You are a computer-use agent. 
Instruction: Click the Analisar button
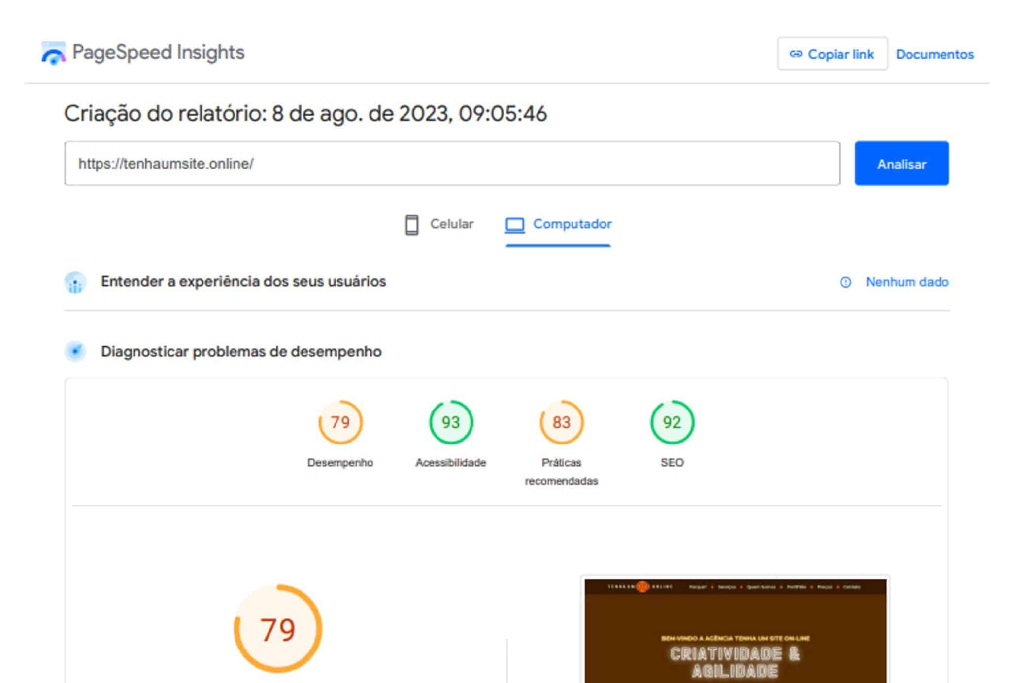click(x=901, y=165)
